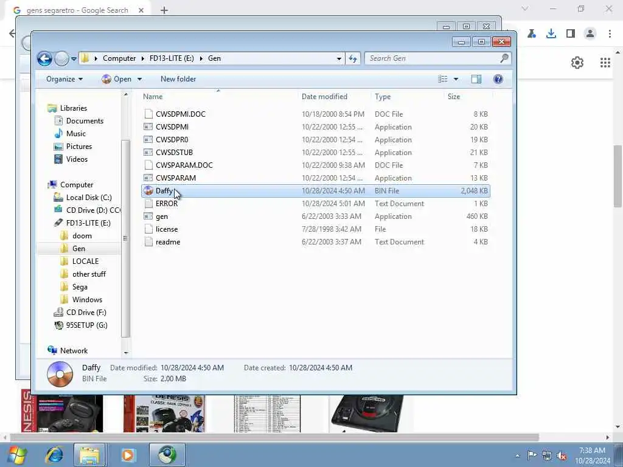Screen dimensions: 623x467
Task: Open Pictures library
Action: coord(78,146)
